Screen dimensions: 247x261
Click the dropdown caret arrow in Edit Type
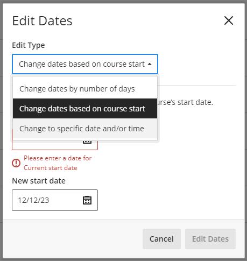pyautogui.click(x=150, y=64)
